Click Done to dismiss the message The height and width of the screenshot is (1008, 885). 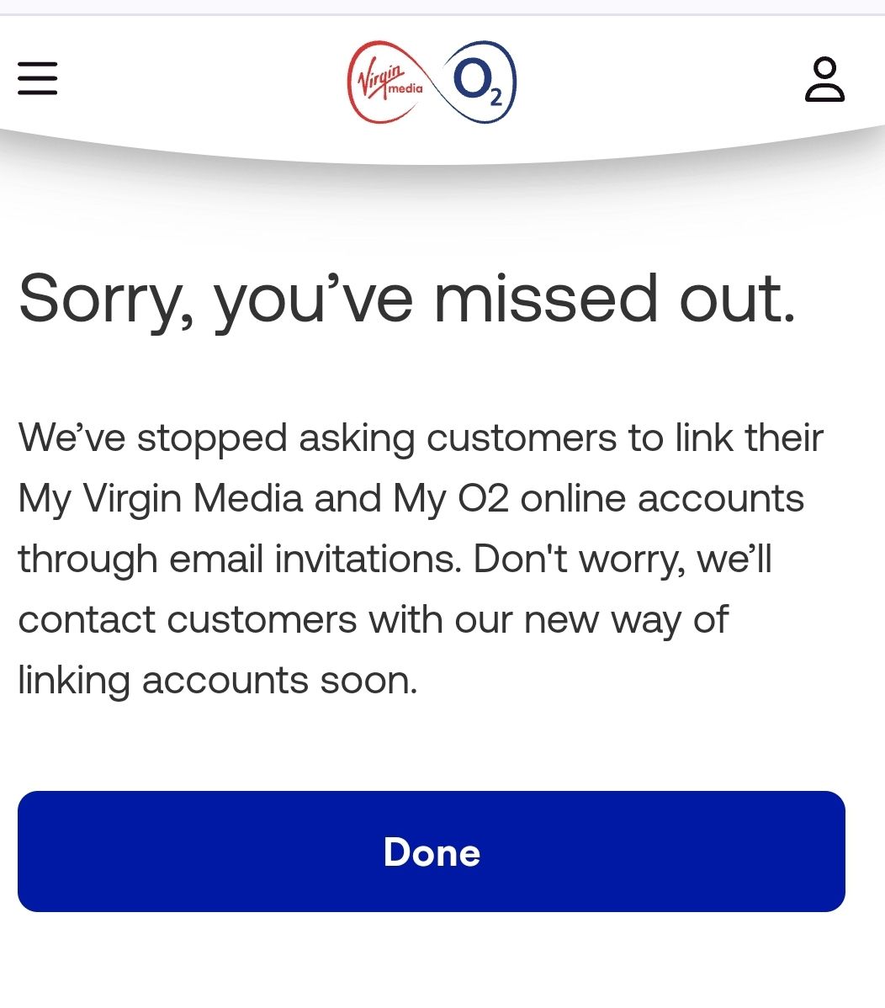tap(431, 852)
